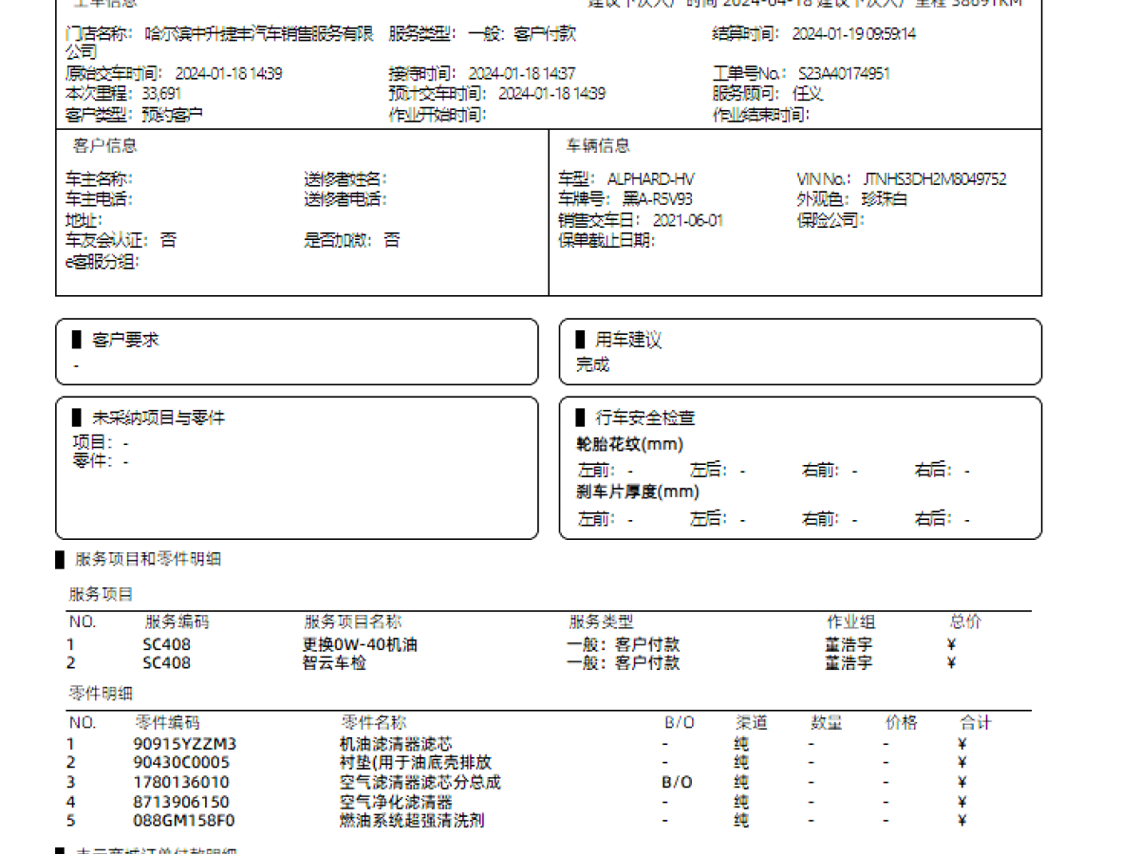
Task: Click the black marker beside 服务项目和零件明细
Action: pos(60,560)
